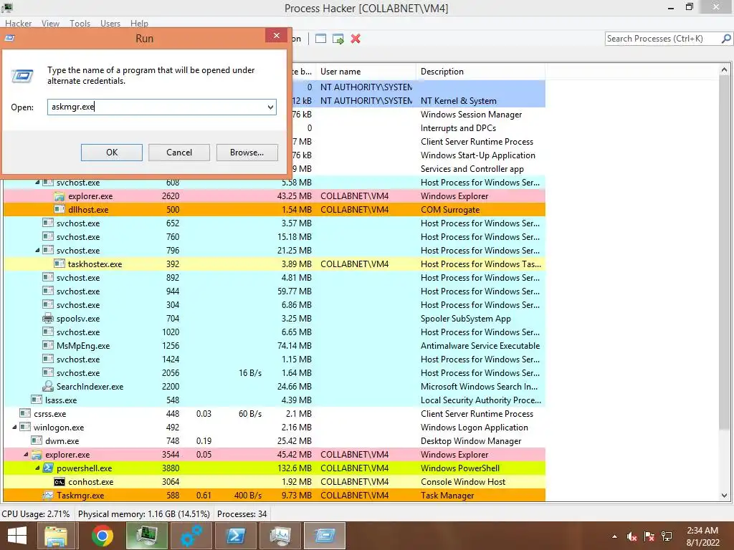This screenshot has height=550, width=734.
Task: Open PowerShell from the taskbar
Action: tap(235, 536)
